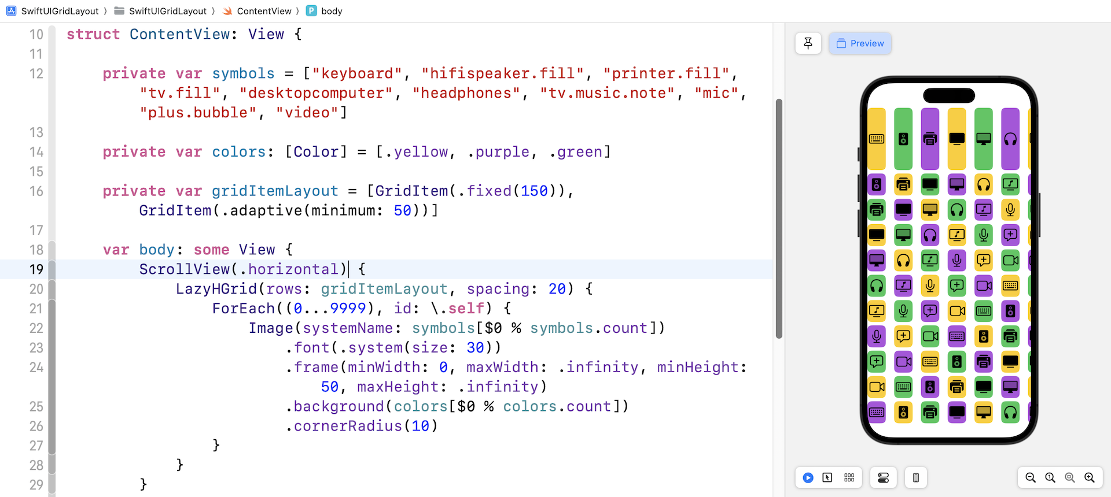Zoom the canvas to 100 percent
The width and height of the screenshot is (1111, 497).
pyautogui.click(x=1050, y=477)
